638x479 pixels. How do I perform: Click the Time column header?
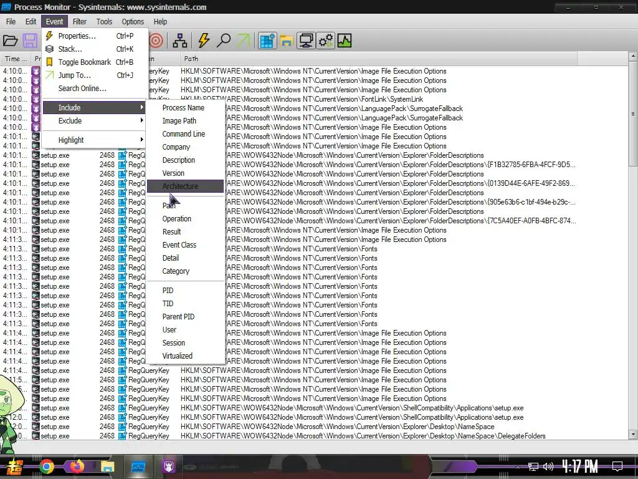click(16, 59)
